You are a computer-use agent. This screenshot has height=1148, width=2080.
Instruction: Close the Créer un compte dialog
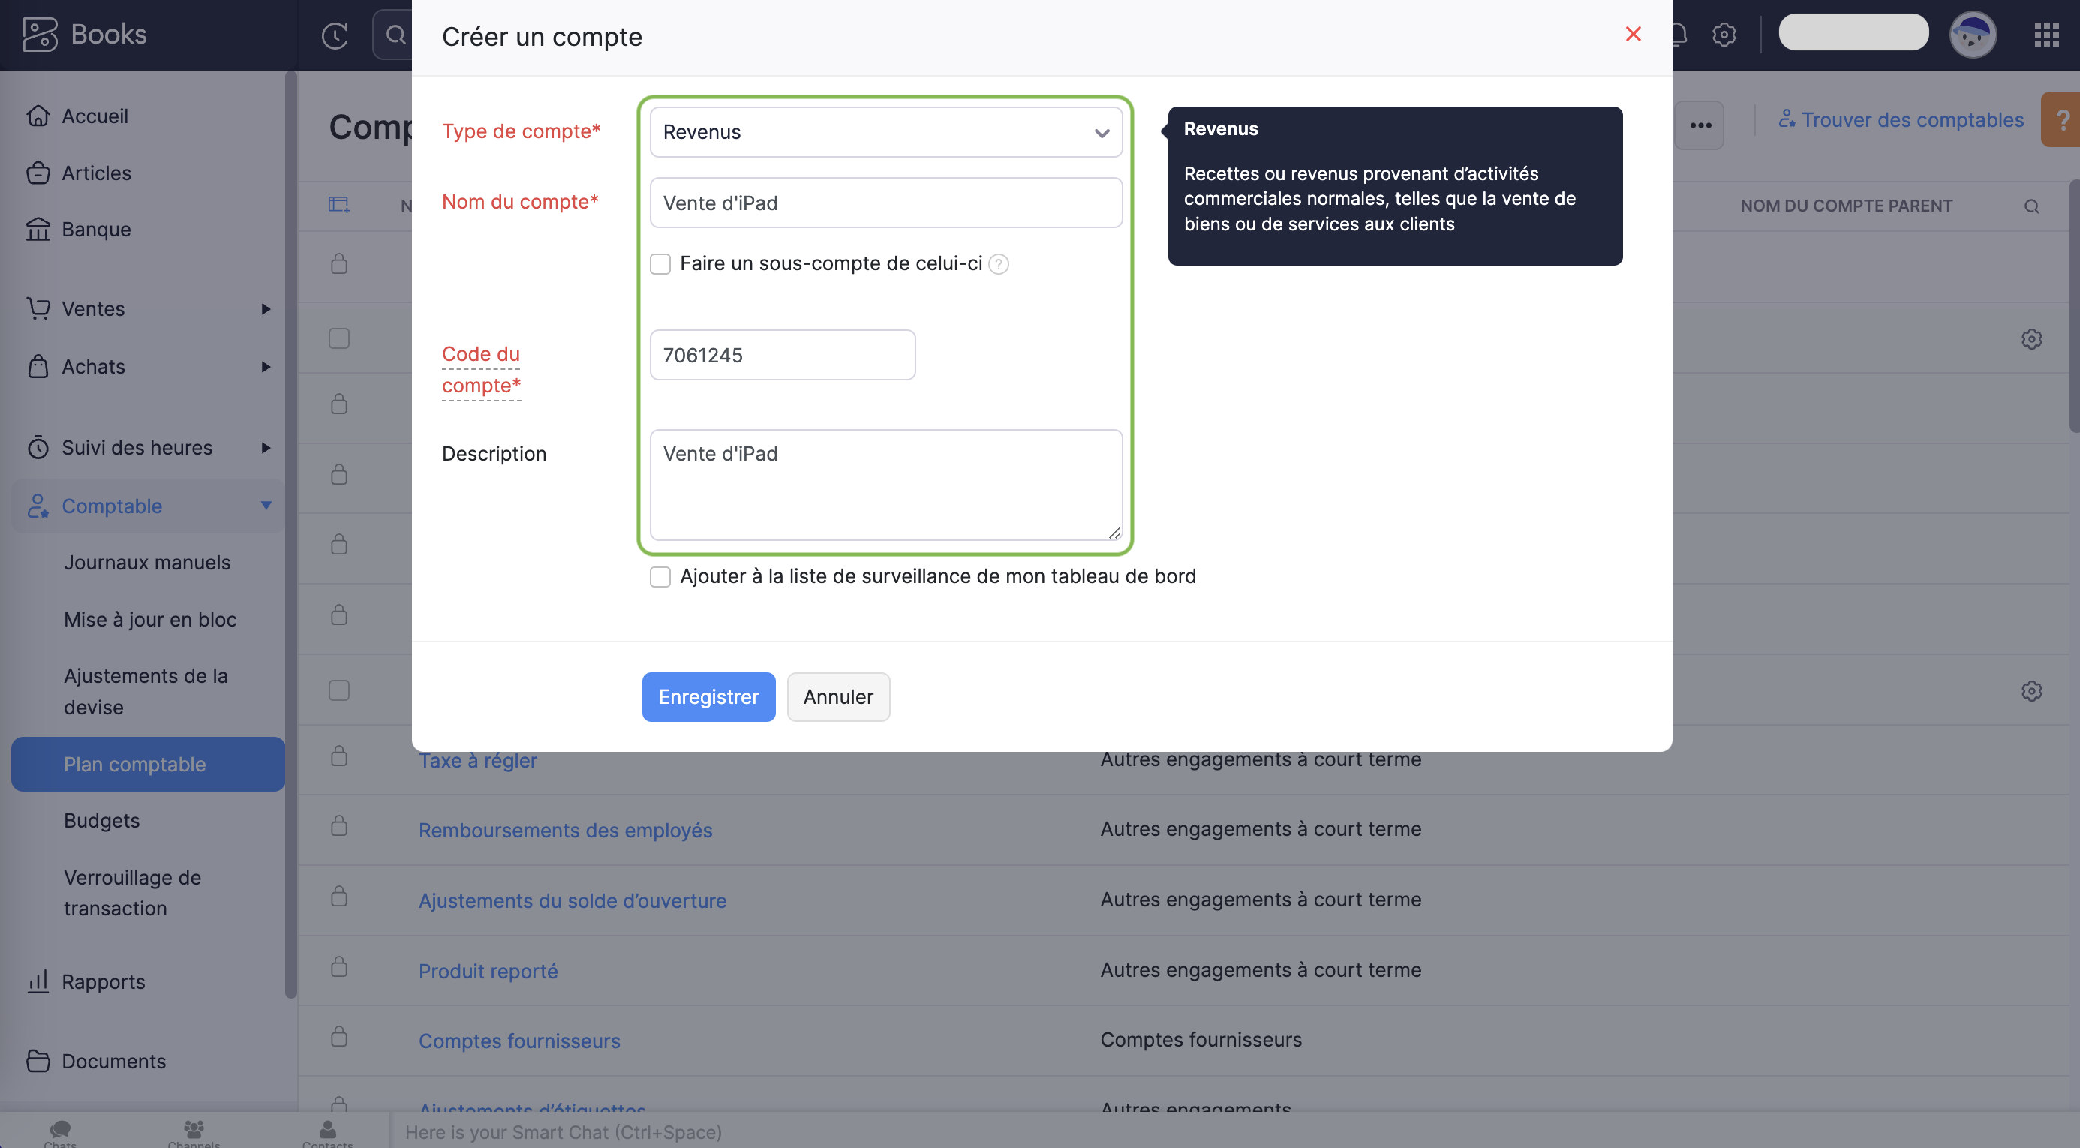1633,34
